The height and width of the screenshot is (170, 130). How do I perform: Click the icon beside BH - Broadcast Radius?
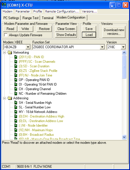16,135
